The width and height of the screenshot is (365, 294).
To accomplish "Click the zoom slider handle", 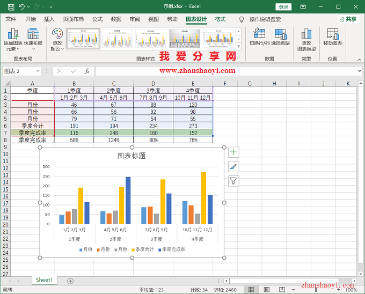I will (x=316, y=290).
